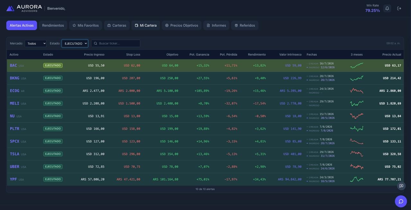Sort by Valor Intrínseco column header
Image resolution: width=411 pixels, height=210 pixels.
(x=290, y=55)
